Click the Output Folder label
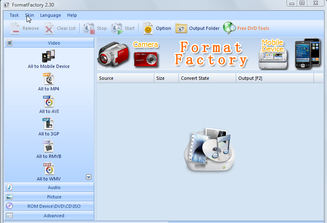This screenshot has height=223, width=327. pyautogui.click(x=204, y=28)
